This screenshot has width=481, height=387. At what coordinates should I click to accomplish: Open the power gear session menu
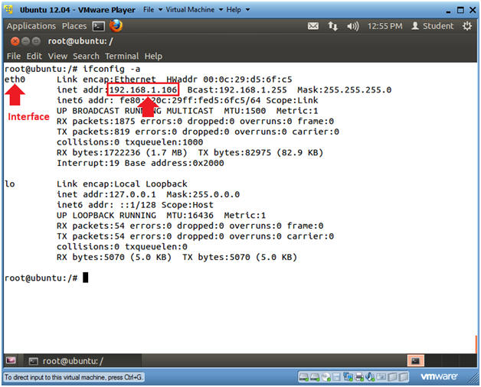467,26
